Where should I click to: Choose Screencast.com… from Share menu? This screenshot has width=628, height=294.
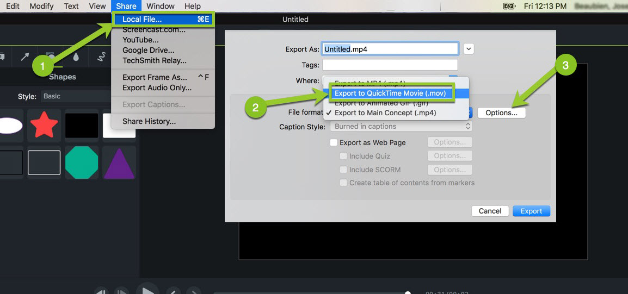coord(163,29)
